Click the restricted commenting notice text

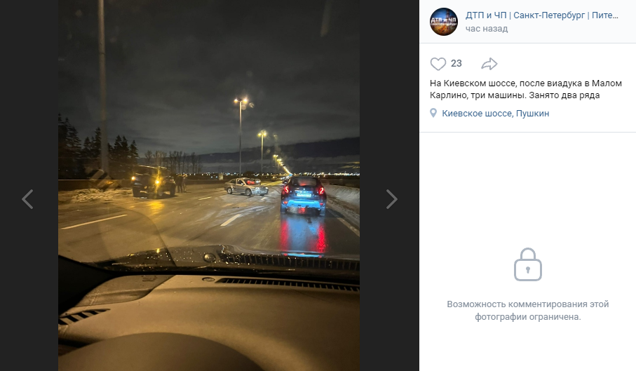click(528, 311)
